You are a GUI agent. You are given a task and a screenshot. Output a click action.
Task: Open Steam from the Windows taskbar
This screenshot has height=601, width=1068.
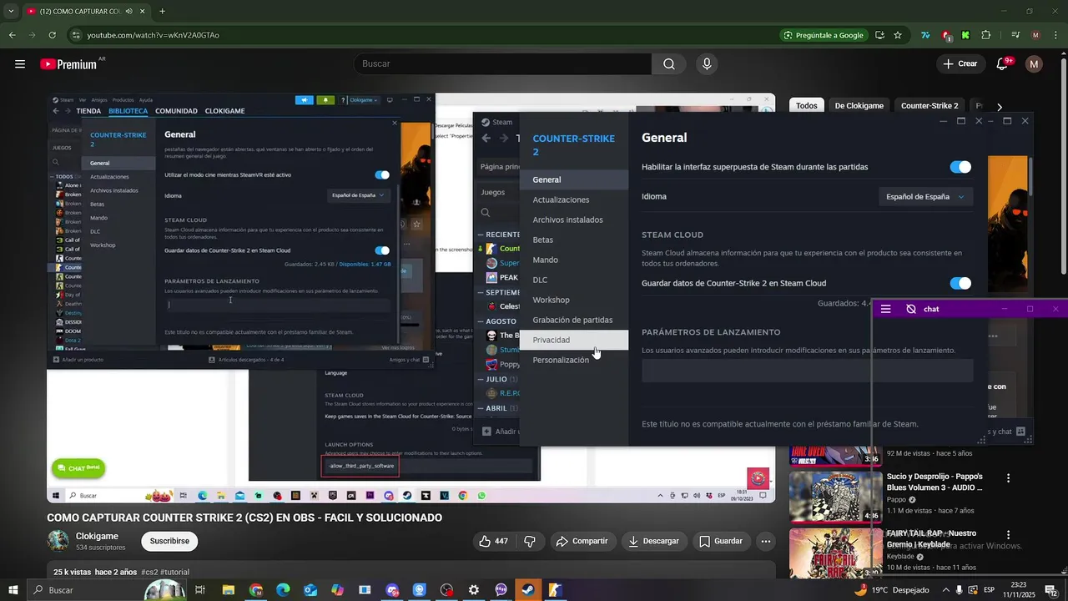coord(527,590)
